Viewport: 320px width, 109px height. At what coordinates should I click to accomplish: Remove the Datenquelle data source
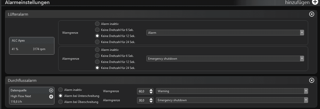coord(51,90)
